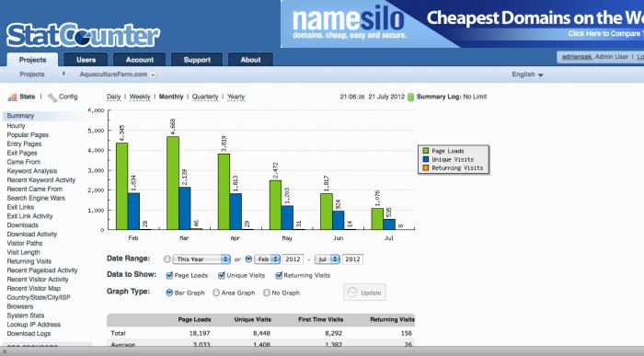This screenshot has height=356, width=644.
Task: Open Hourly in the sidebar
Action: (16, 126)
